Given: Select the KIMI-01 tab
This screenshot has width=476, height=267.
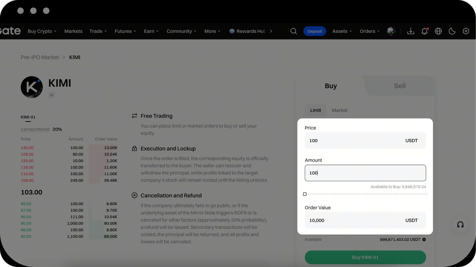Looking at the screenshot, I should [x=28, y=117].
